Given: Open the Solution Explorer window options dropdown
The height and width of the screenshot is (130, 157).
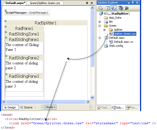Looking at the screenshot, I should click(x=128, y=3).
